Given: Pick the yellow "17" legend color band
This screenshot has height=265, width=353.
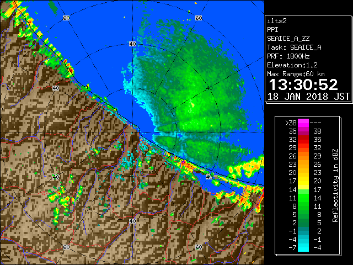Looking at the screenshot, I should 303,181.
